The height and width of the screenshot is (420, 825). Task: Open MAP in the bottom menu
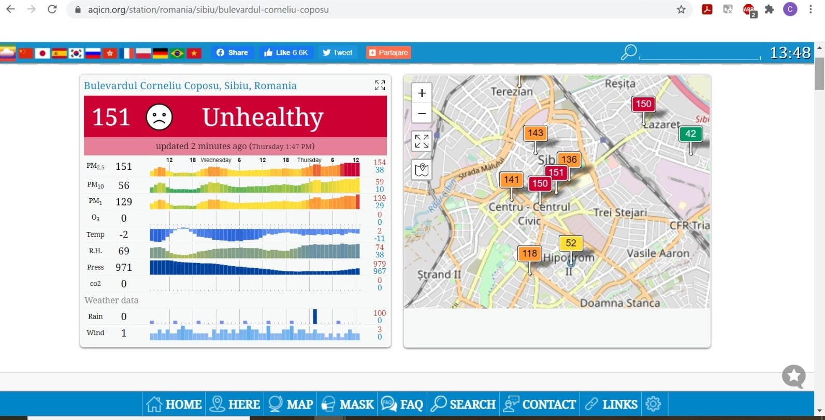[x=291, y=404]
